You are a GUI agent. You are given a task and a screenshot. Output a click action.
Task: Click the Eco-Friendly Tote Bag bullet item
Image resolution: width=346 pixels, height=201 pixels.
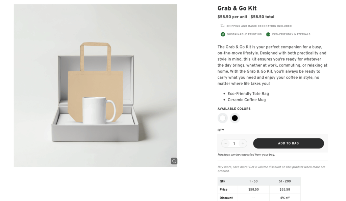pos(249,93)
